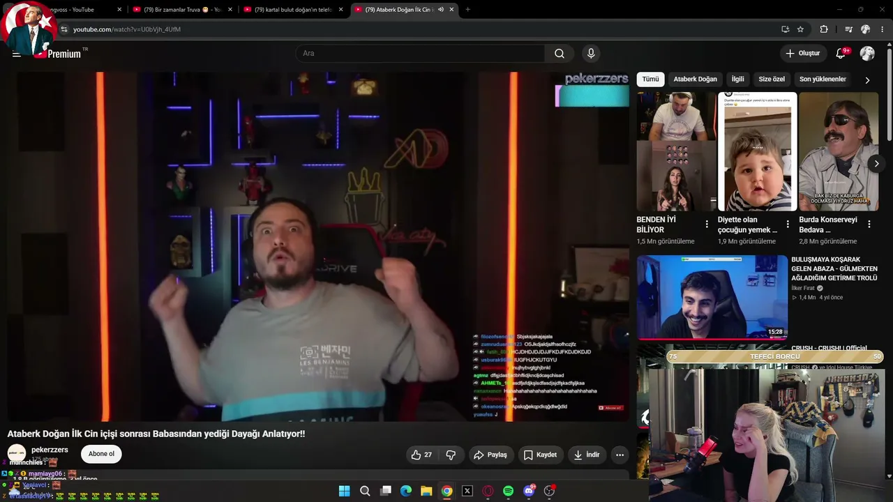The width and height of the screenshot is (893, 502).
Task: Click the BULUŞMAYA KOŞARAK GELEN ABAZA video title
Action: tap(834, 268)
